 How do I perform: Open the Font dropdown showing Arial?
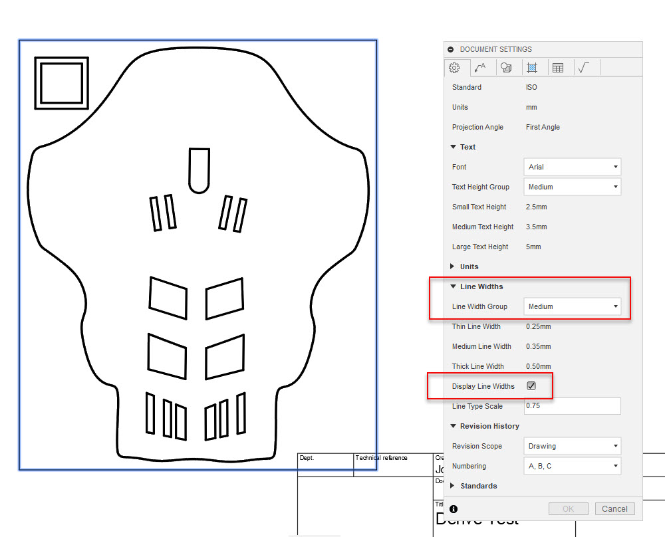coord(572,167)
